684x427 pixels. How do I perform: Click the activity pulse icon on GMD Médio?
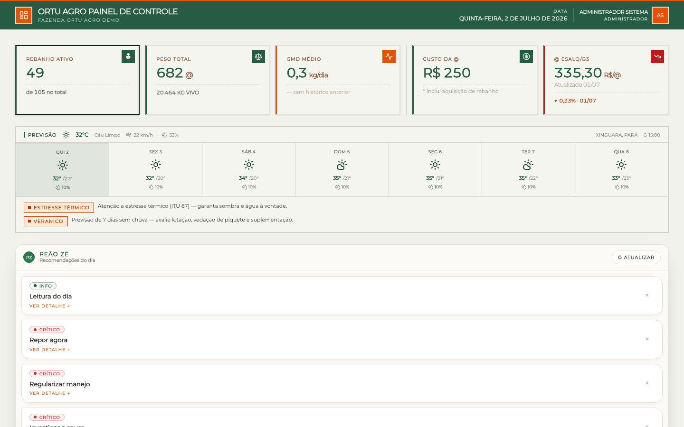389,56
